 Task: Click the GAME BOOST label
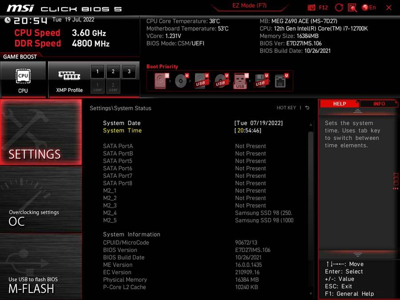pos(20,56)
